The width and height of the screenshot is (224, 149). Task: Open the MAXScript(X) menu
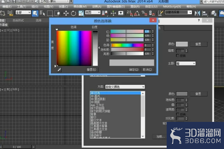[172, 6]
